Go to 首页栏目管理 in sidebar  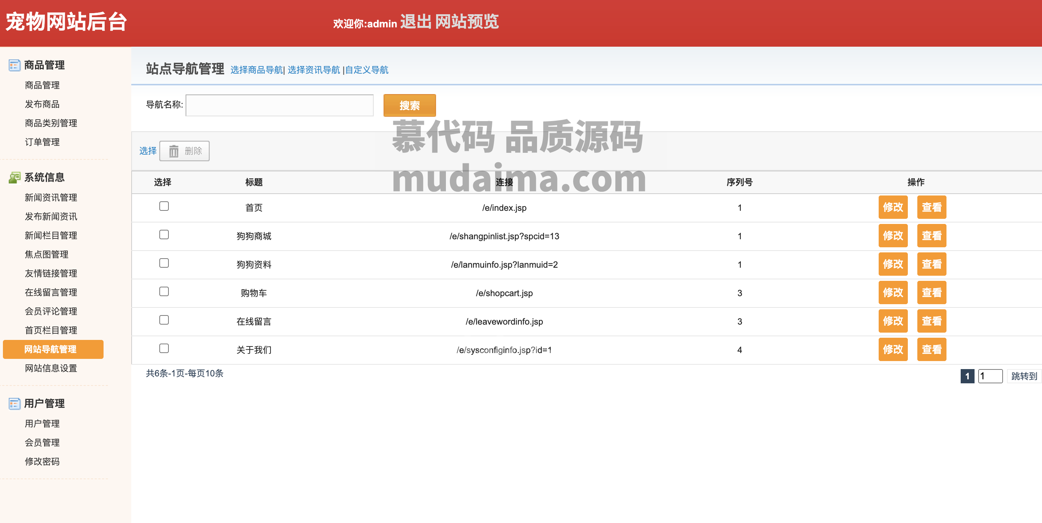[x=51, y=330]
